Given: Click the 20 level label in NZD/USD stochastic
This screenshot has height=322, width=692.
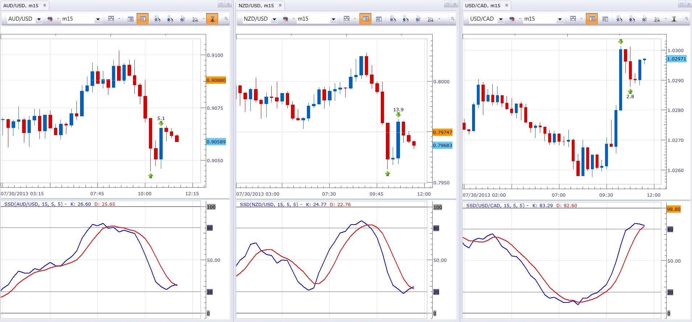Looking at the screenshot, I should [436, 292].
